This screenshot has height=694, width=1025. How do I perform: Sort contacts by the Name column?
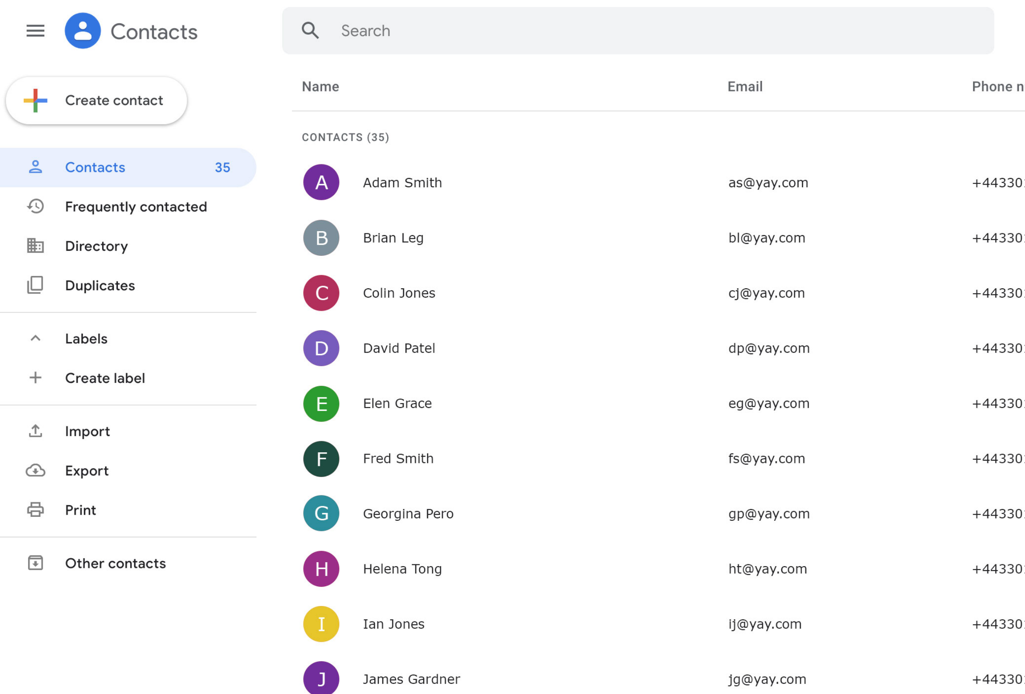[x=320, y=86]
